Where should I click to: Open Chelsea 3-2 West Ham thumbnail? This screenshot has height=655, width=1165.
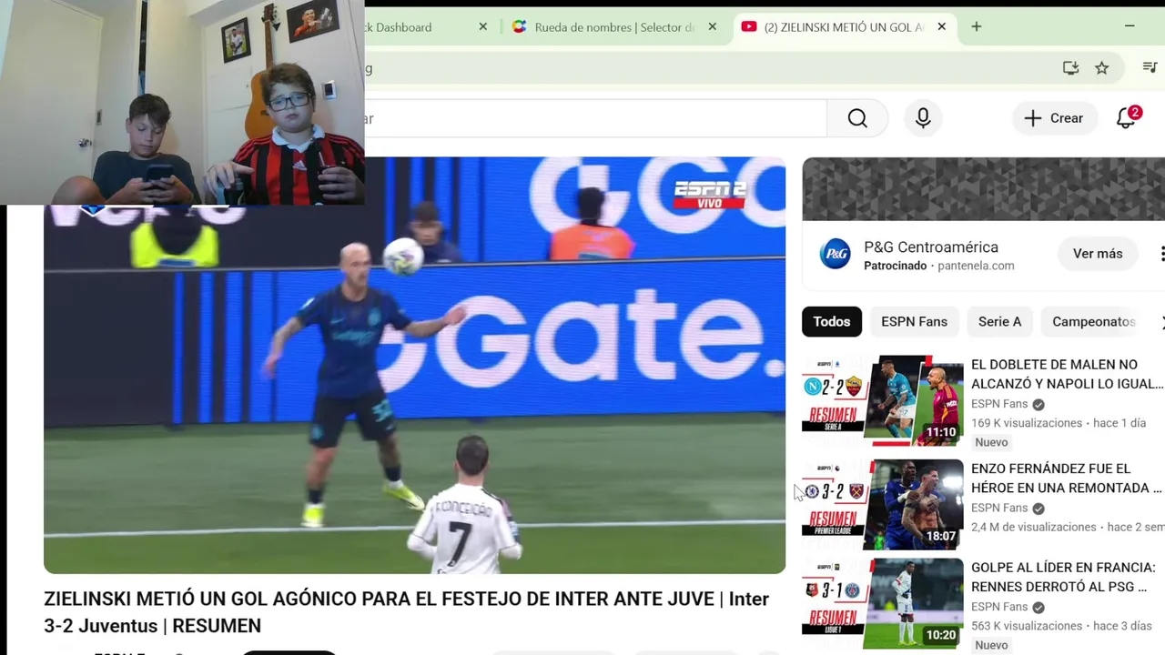point(882,504)
